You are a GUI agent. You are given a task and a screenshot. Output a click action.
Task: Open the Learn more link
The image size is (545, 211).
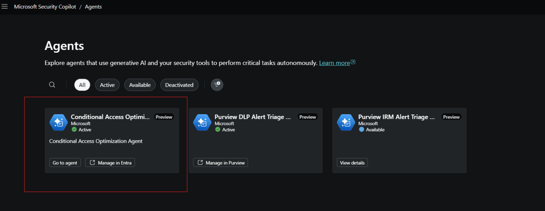(x=335, y=63)
